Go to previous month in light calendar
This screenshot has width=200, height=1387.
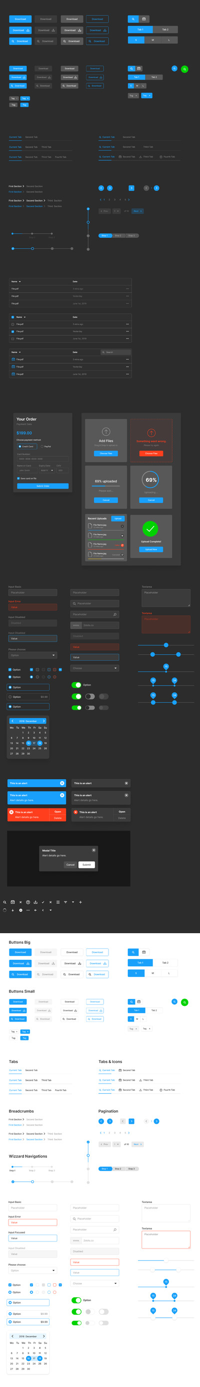pyautogui.click(x=12, y=1336)
